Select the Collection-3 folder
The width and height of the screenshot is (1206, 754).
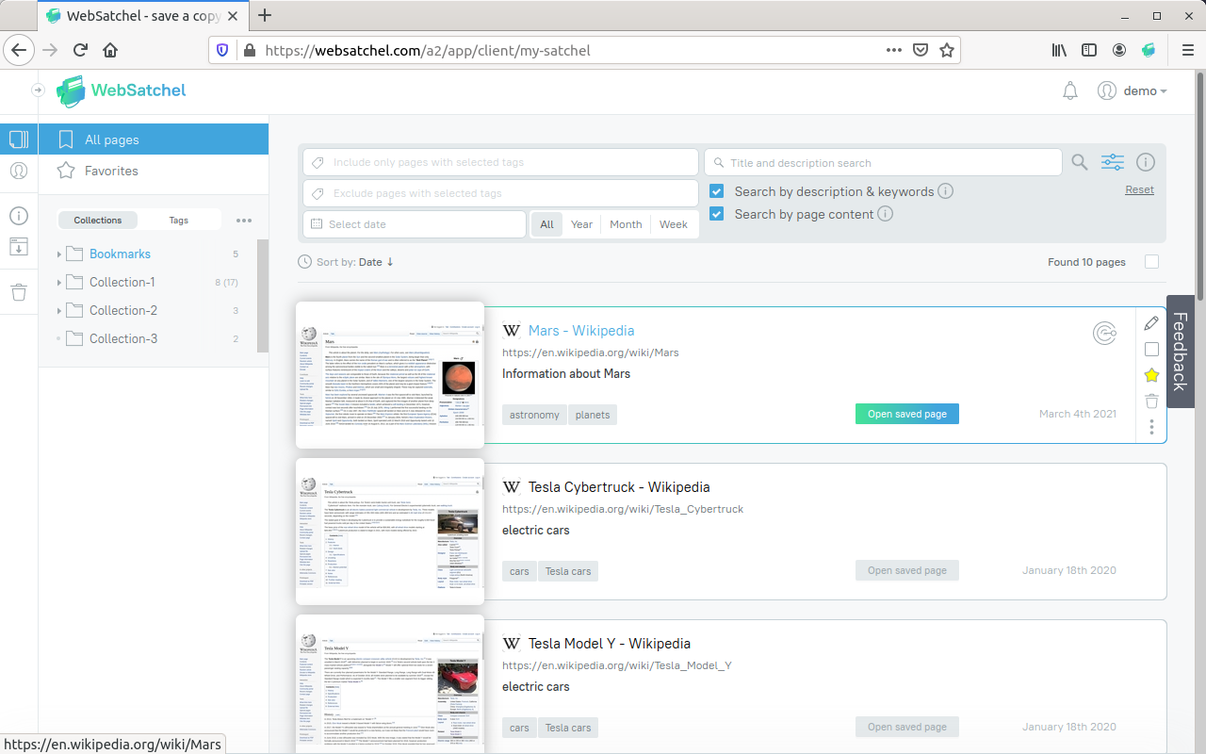click(122, 338)
